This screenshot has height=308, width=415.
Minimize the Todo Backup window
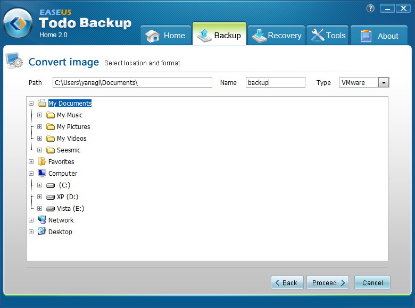point(387,8)
